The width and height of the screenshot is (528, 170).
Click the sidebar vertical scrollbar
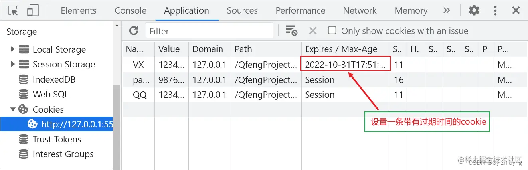117,128
